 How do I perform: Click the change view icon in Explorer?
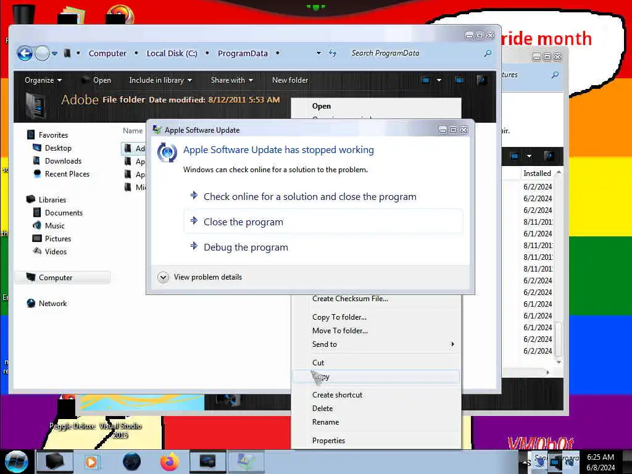click(426, 80)
